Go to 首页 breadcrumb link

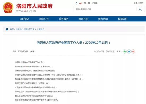point(12,29)
